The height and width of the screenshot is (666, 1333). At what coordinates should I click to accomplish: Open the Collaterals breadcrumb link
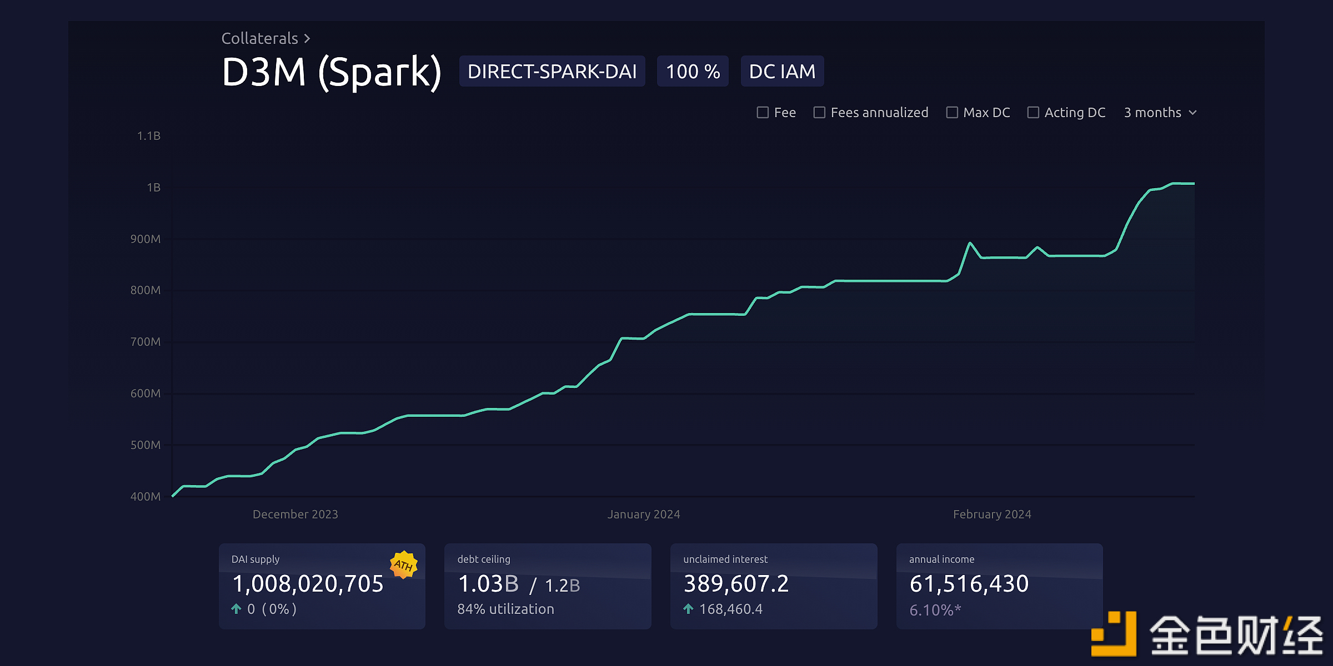(x=259, y=38)
